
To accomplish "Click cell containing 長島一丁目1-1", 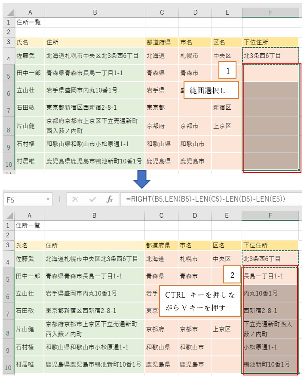I will (270, 276).
